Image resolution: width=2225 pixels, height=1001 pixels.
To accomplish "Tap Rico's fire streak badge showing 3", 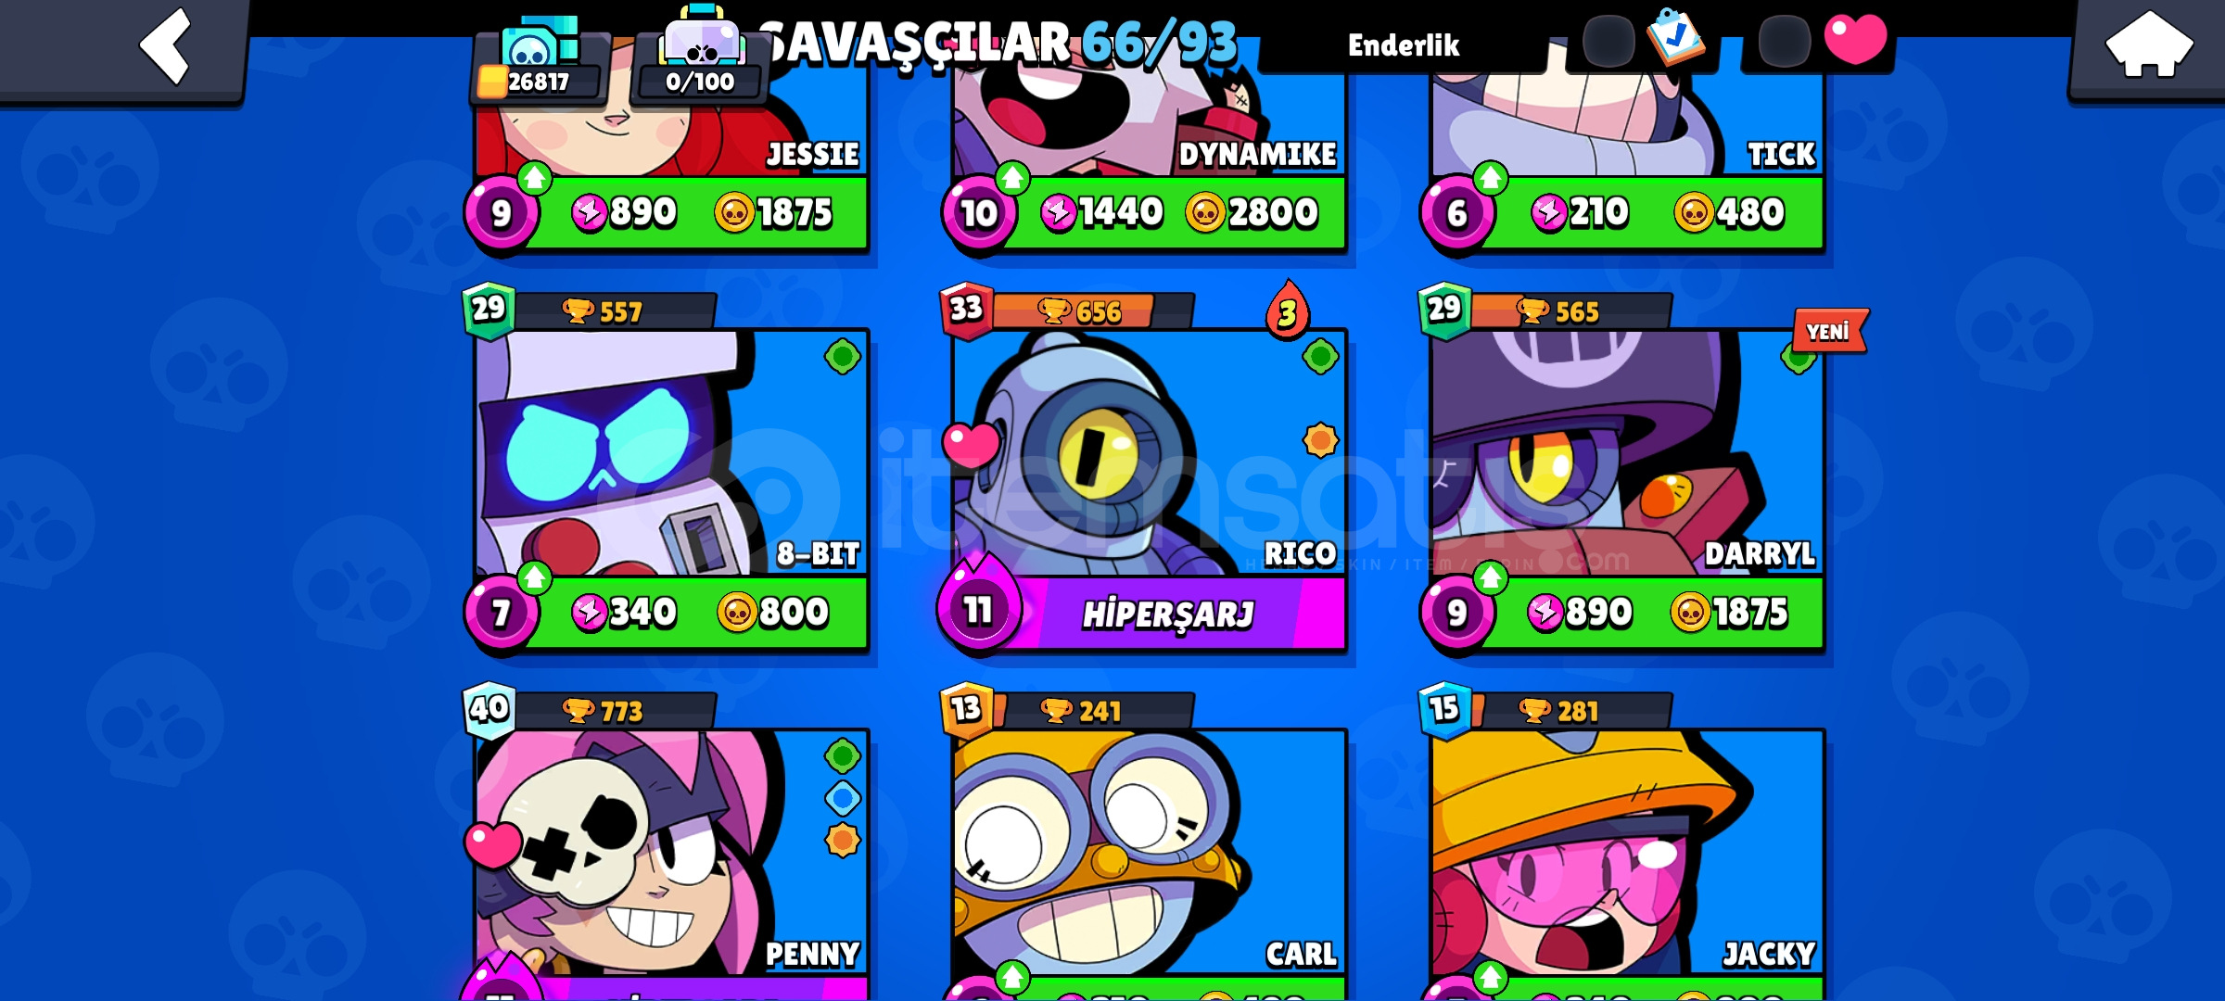I will (x=1287, y=310).
